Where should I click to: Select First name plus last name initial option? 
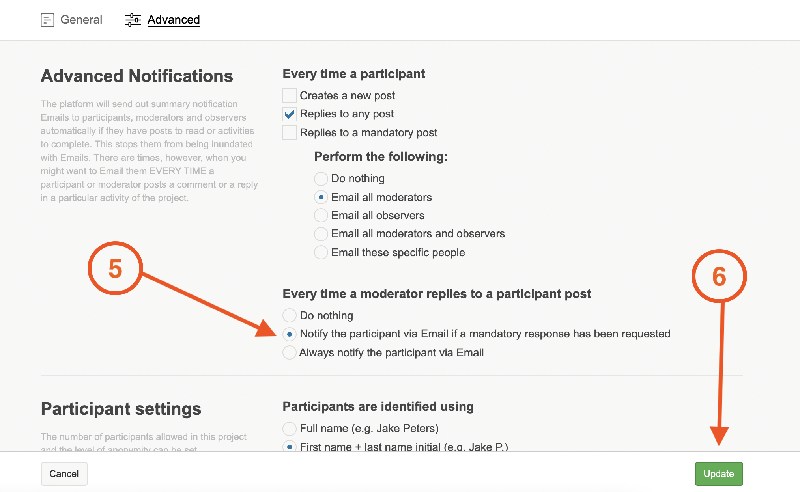[x=290, y=447]
